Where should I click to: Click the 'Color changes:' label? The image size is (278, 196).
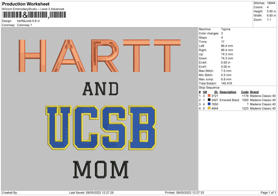pos(209,33)
